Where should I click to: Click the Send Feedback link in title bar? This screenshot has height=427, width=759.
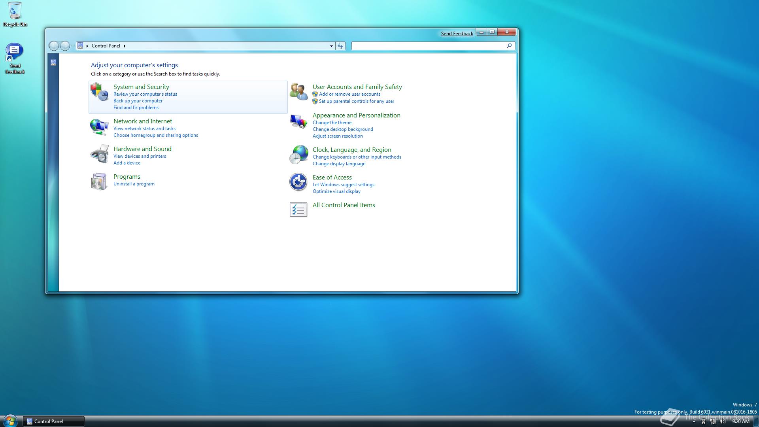tap(457, 34)
